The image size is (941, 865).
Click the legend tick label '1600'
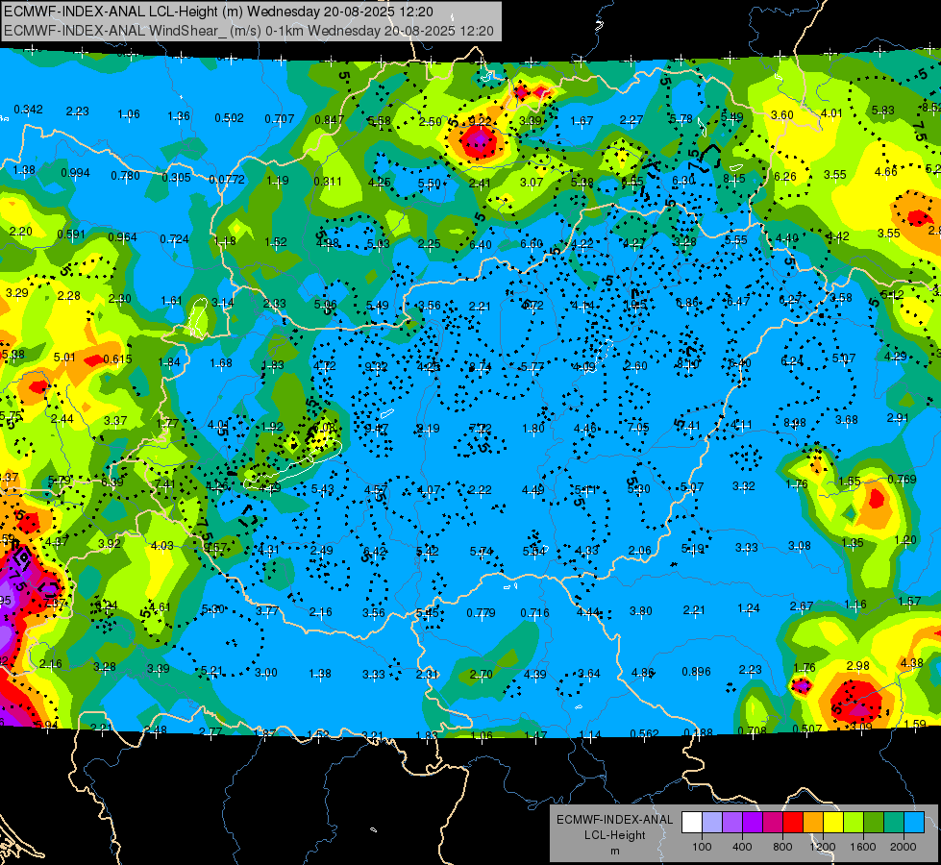coord(863,847)
